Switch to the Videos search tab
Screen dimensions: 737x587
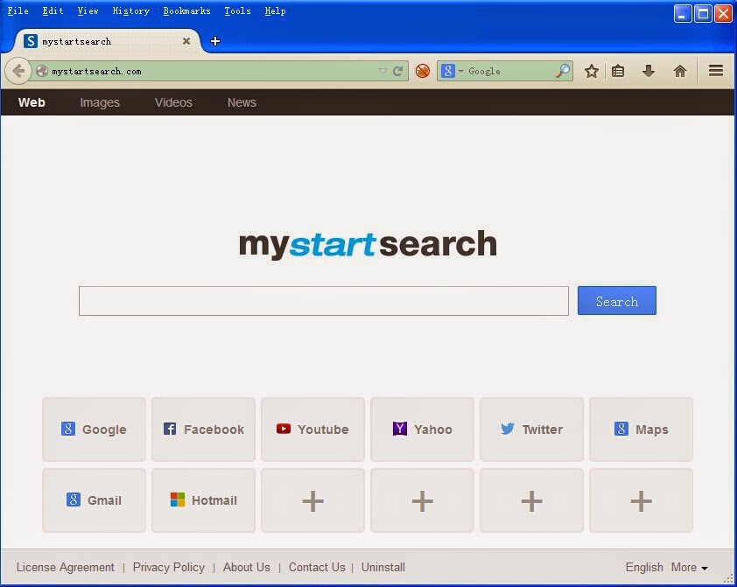(173, 102)
